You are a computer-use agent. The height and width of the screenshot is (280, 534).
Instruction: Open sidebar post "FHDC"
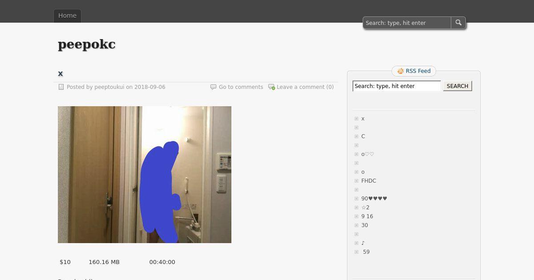pos(369,181)
